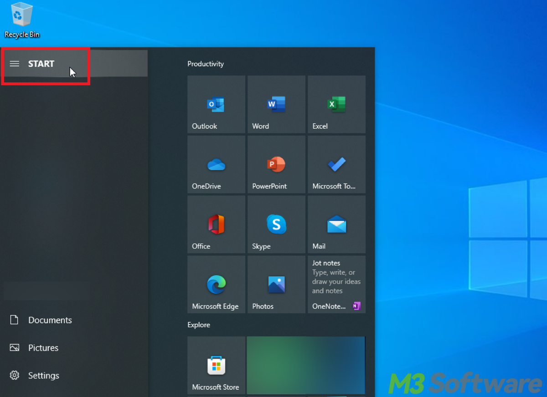Click the START label text
The image size is (547, 397).
pyautogui.click(x=41, y=64)
